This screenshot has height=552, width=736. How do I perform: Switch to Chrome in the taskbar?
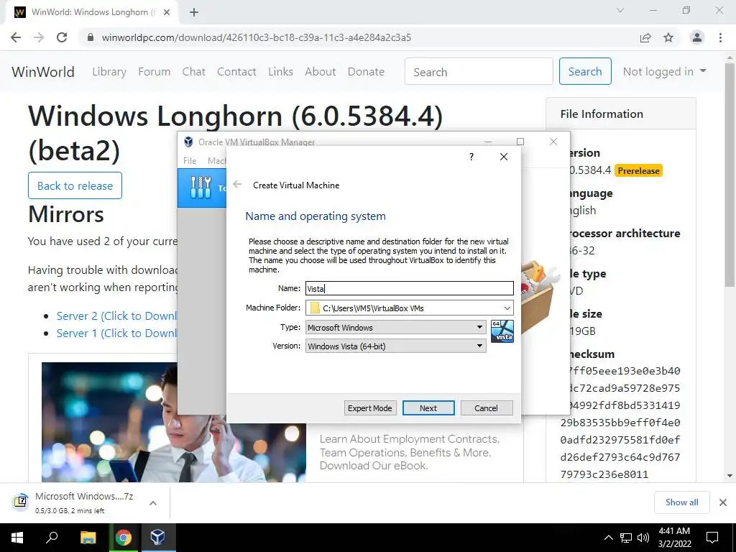point(124,538)
